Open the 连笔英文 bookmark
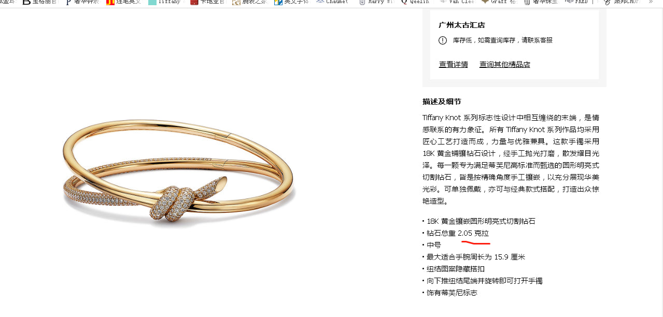663x317 pixels. click(x=124, y=2)
